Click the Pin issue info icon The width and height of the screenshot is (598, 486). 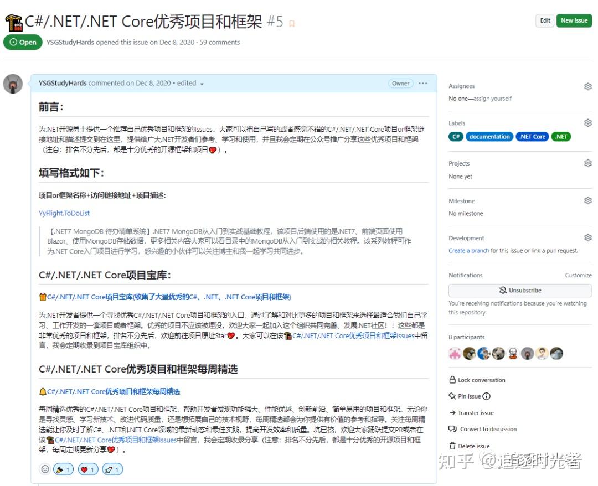coord(486,396)
